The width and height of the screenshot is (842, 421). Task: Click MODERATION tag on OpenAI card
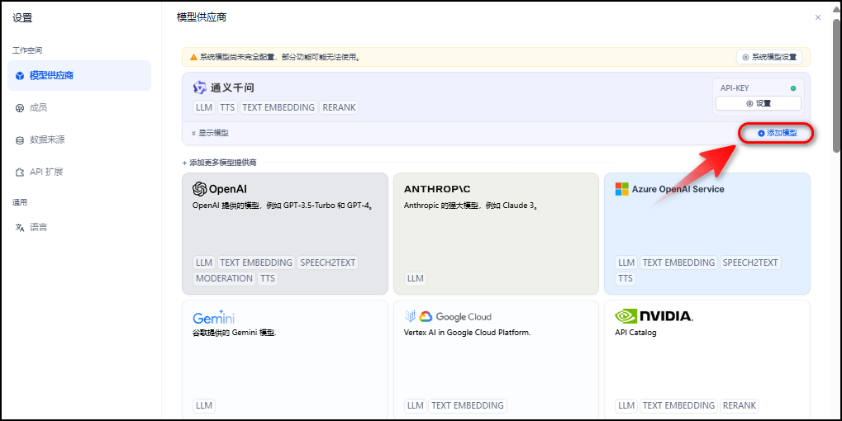click(x=224, y=278)
